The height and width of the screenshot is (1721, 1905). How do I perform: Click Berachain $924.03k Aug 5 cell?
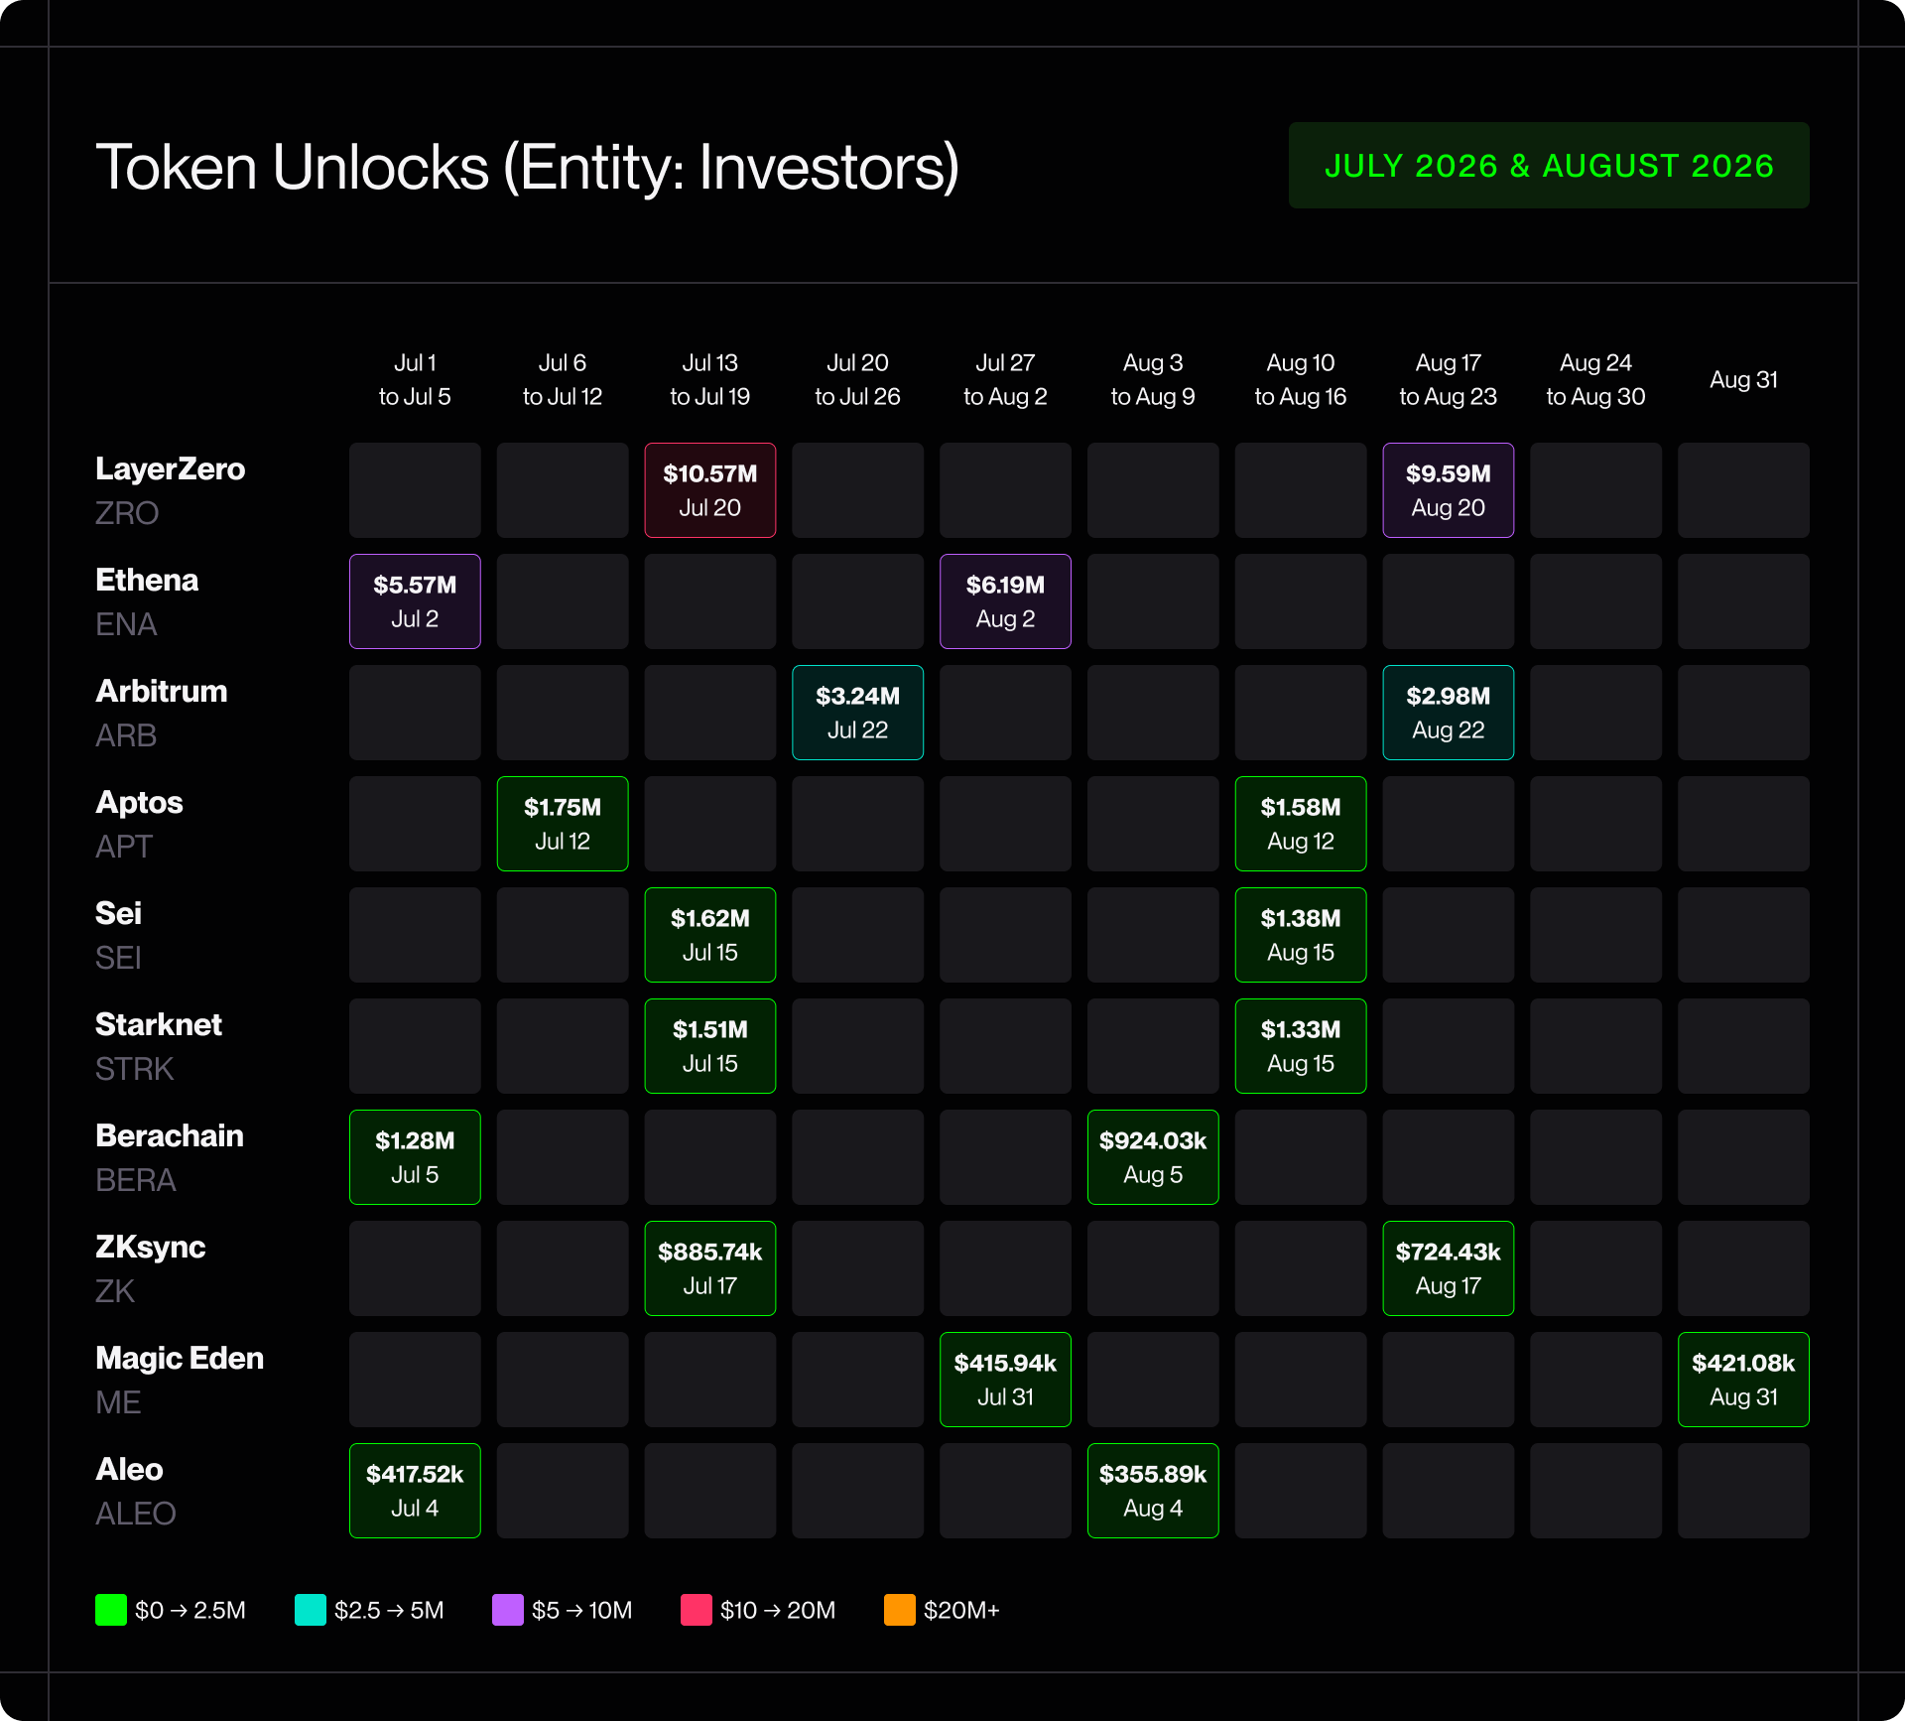1153,1157
